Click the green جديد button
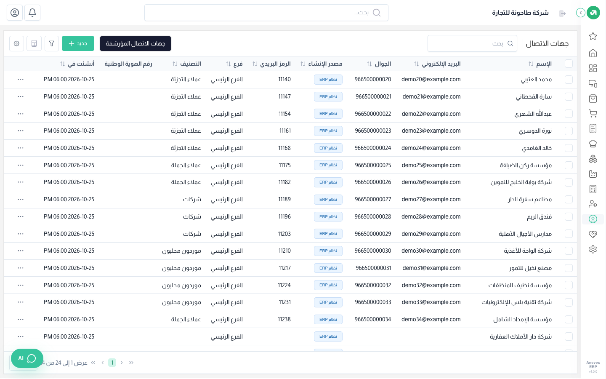 pyautogui.click(x=78, y=43)
